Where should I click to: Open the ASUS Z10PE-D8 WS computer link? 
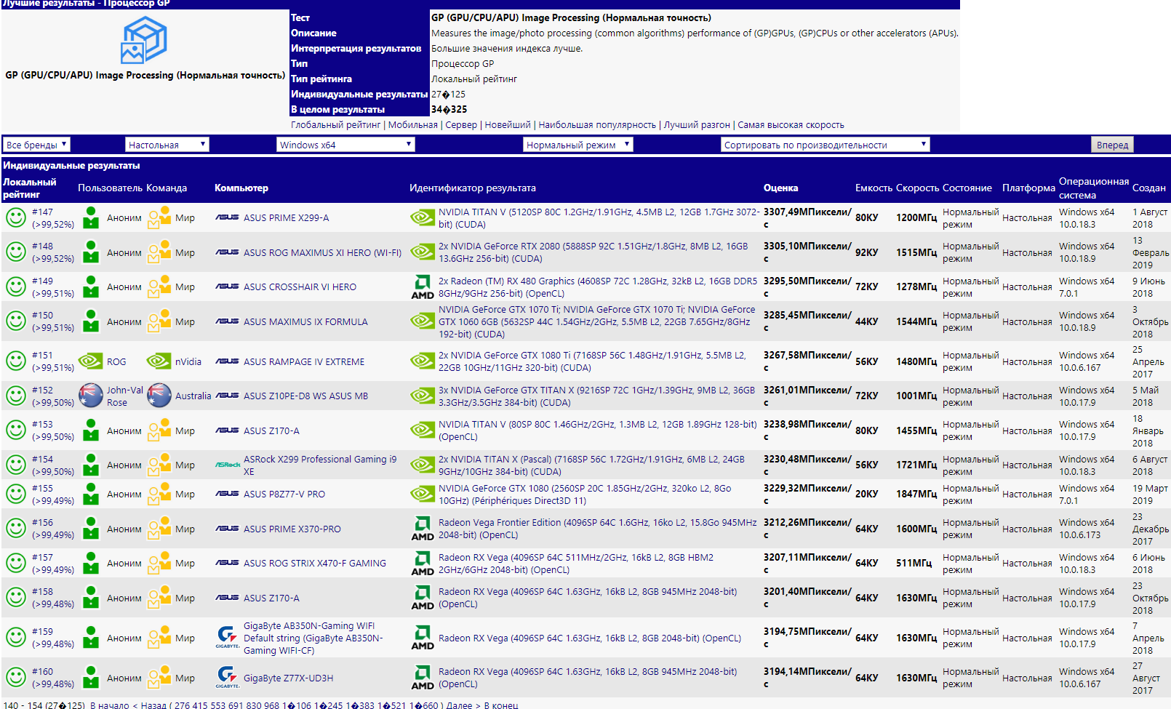coord(305,396)
